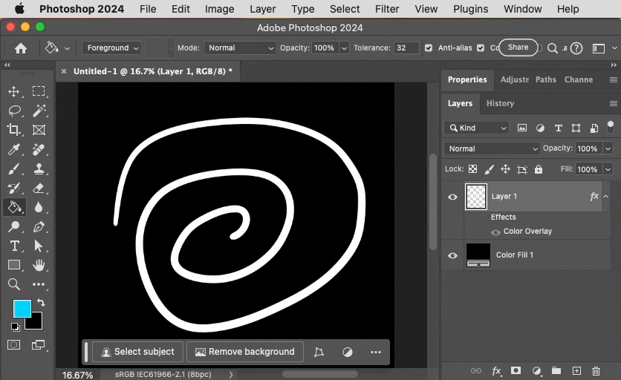Viewport: 621px width, 380px height.
Task: Open the Layer menu
Action: coord(262,9)
